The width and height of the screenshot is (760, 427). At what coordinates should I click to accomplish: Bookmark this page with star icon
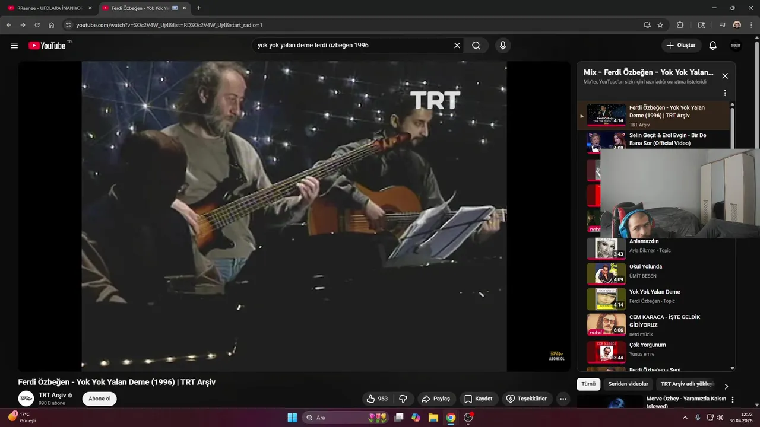[x=660, y=25]
